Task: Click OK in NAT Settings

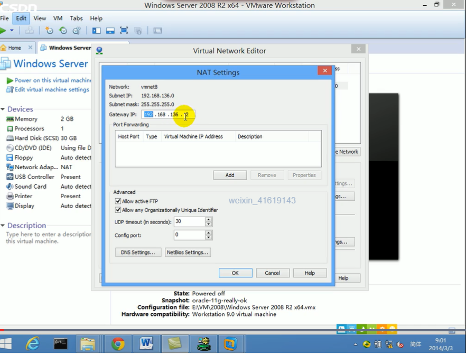Action: tap(236, 273)
